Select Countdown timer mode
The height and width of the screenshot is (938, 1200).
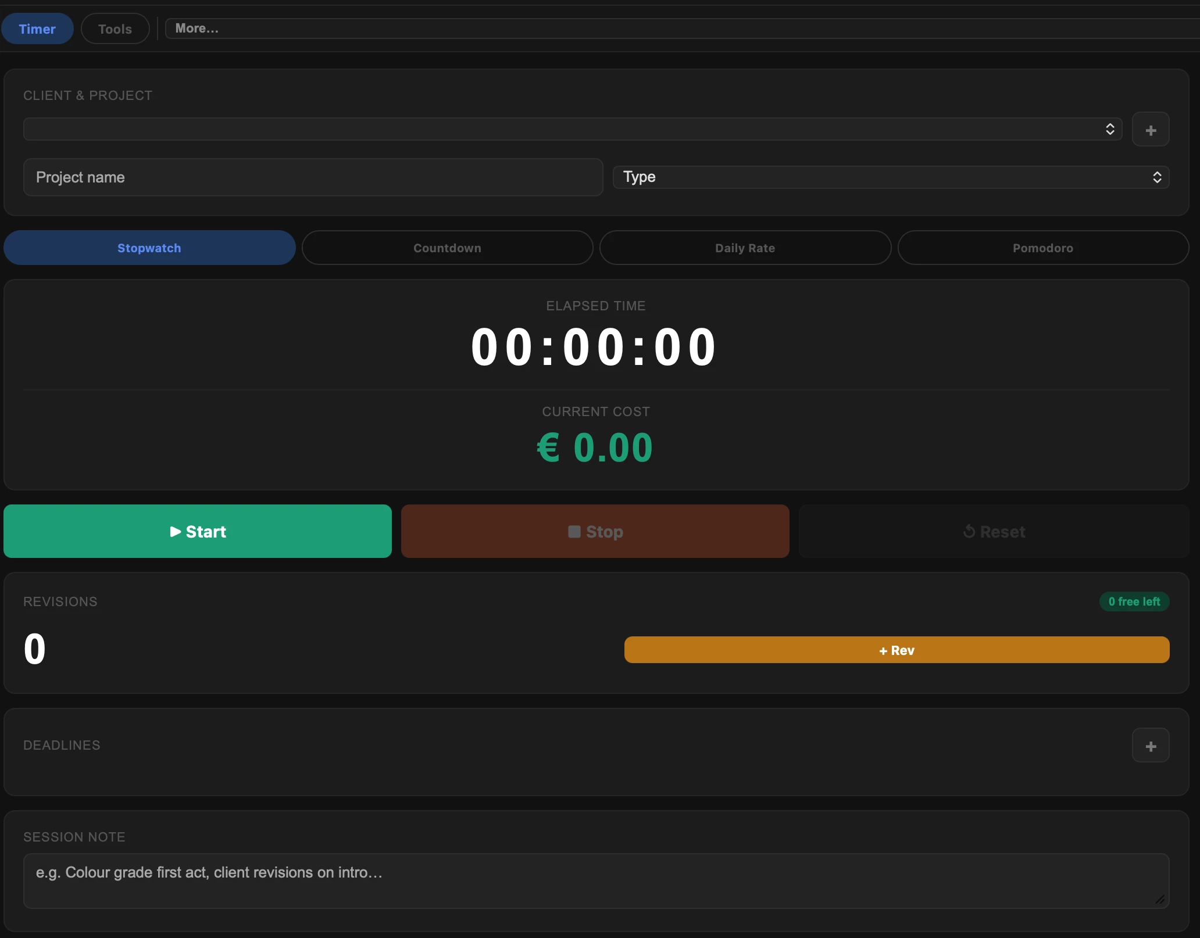(x=447, y=248)
